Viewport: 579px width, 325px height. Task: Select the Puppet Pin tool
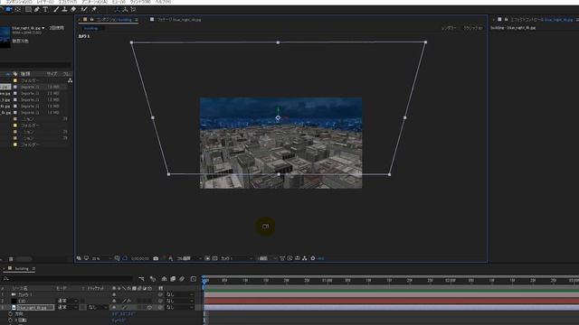94,9
